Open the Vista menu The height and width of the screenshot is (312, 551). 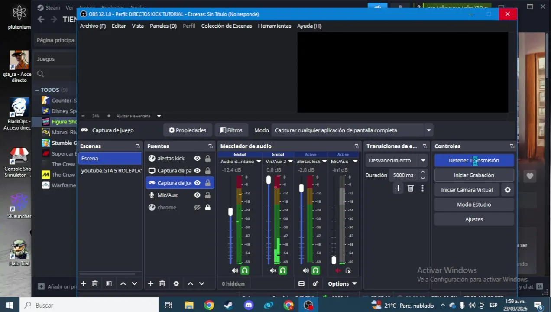[x=138, y=26]
